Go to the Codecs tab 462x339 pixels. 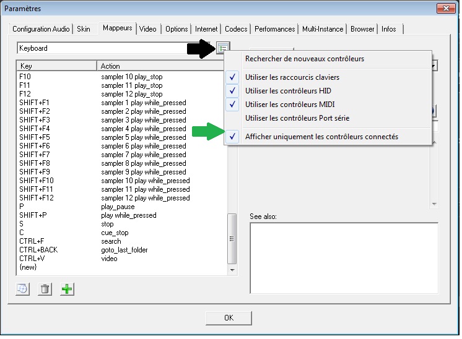click(x=236, y=29)
